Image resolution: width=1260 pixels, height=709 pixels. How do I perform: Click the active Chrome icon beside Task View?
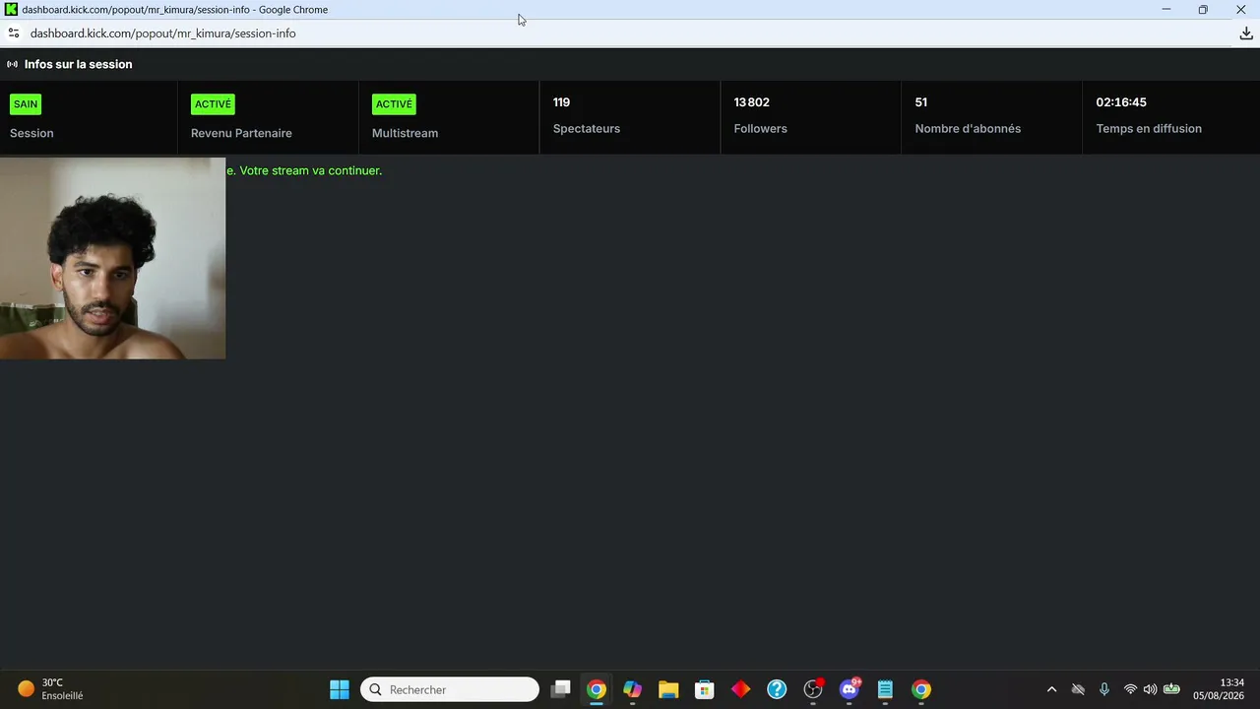[597, 689]
